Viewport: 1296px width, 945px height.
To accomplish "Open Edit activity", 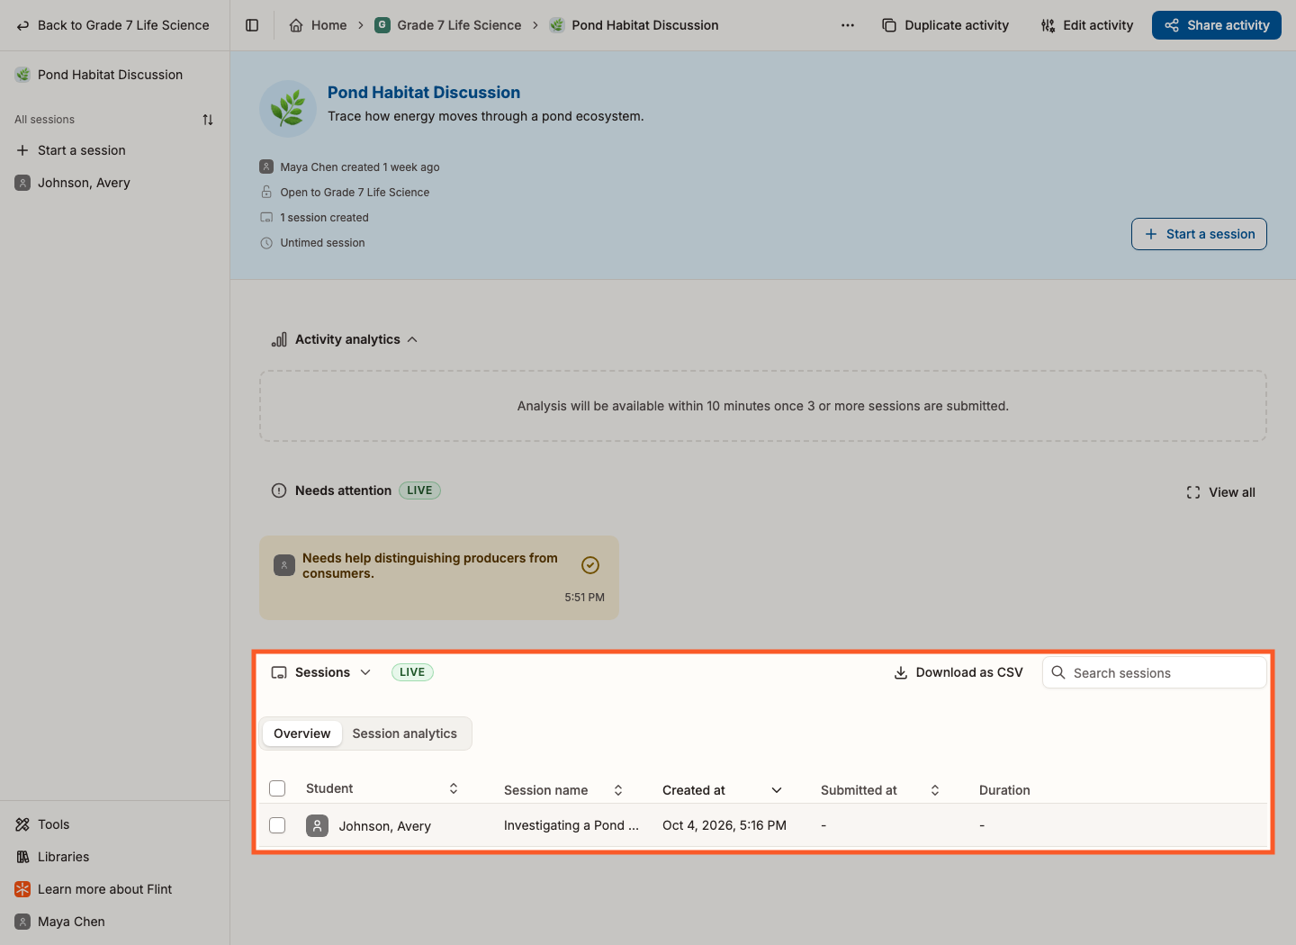I will click(x=1087, y=25).
